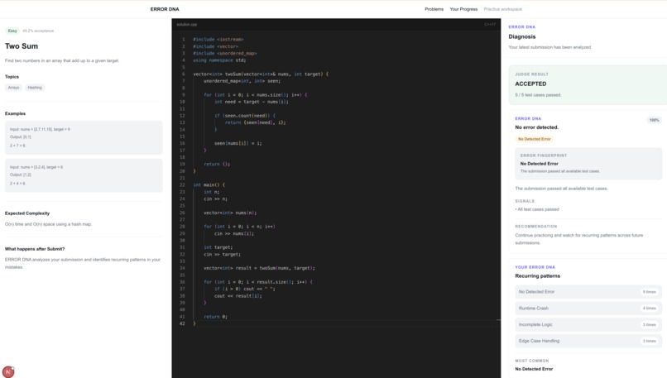
Task: Select the Practice workspace nav item
Action: (x=502, y=9)
